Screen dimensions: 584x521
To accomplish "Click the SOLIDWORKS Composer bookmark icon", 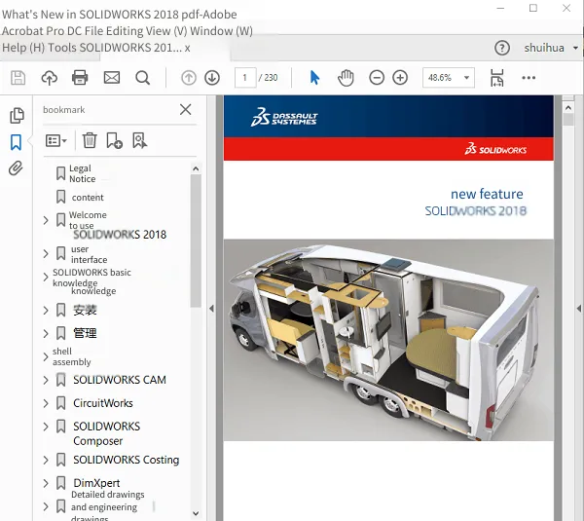I will (60, 427).
